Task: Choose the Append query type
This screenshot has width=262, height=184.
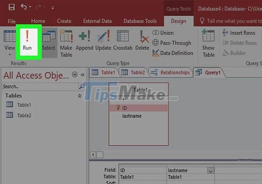Action: (x=84, y=40)
